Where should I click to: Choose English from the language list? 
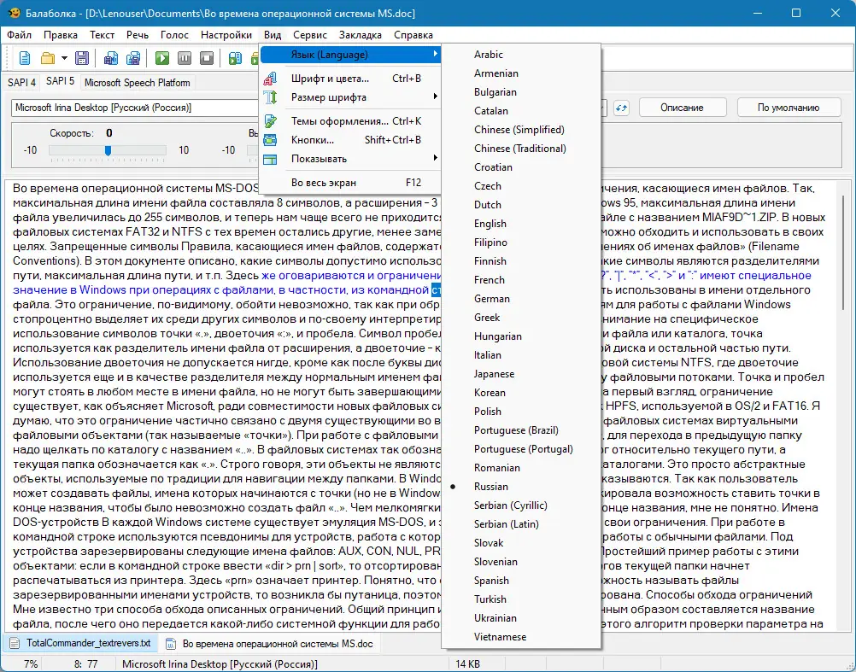coord(490,224)
